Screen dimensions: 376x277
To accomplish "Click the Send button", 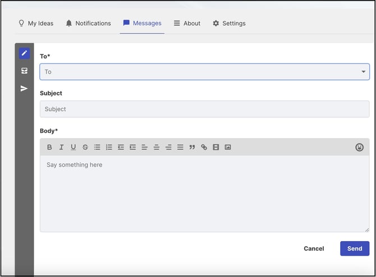I will pyautogui.click(x=355, y=248).
